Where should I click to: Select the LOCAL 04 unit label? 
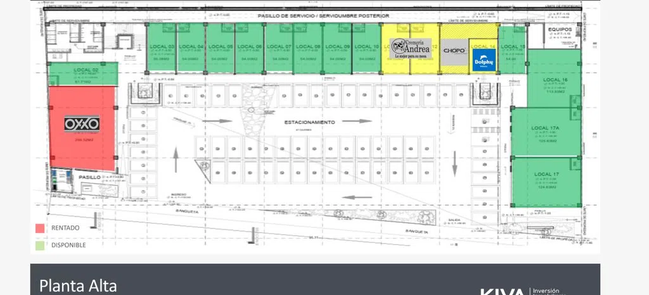[x=191, y=46]
